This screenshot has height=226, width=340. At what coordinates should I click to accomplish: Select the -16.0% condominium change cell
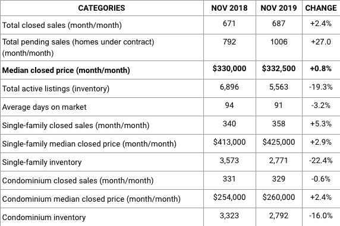(x=321, y=215)
